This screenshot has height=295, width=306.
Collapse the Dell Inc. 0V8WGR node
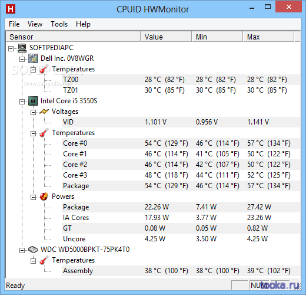click(22, 59)
